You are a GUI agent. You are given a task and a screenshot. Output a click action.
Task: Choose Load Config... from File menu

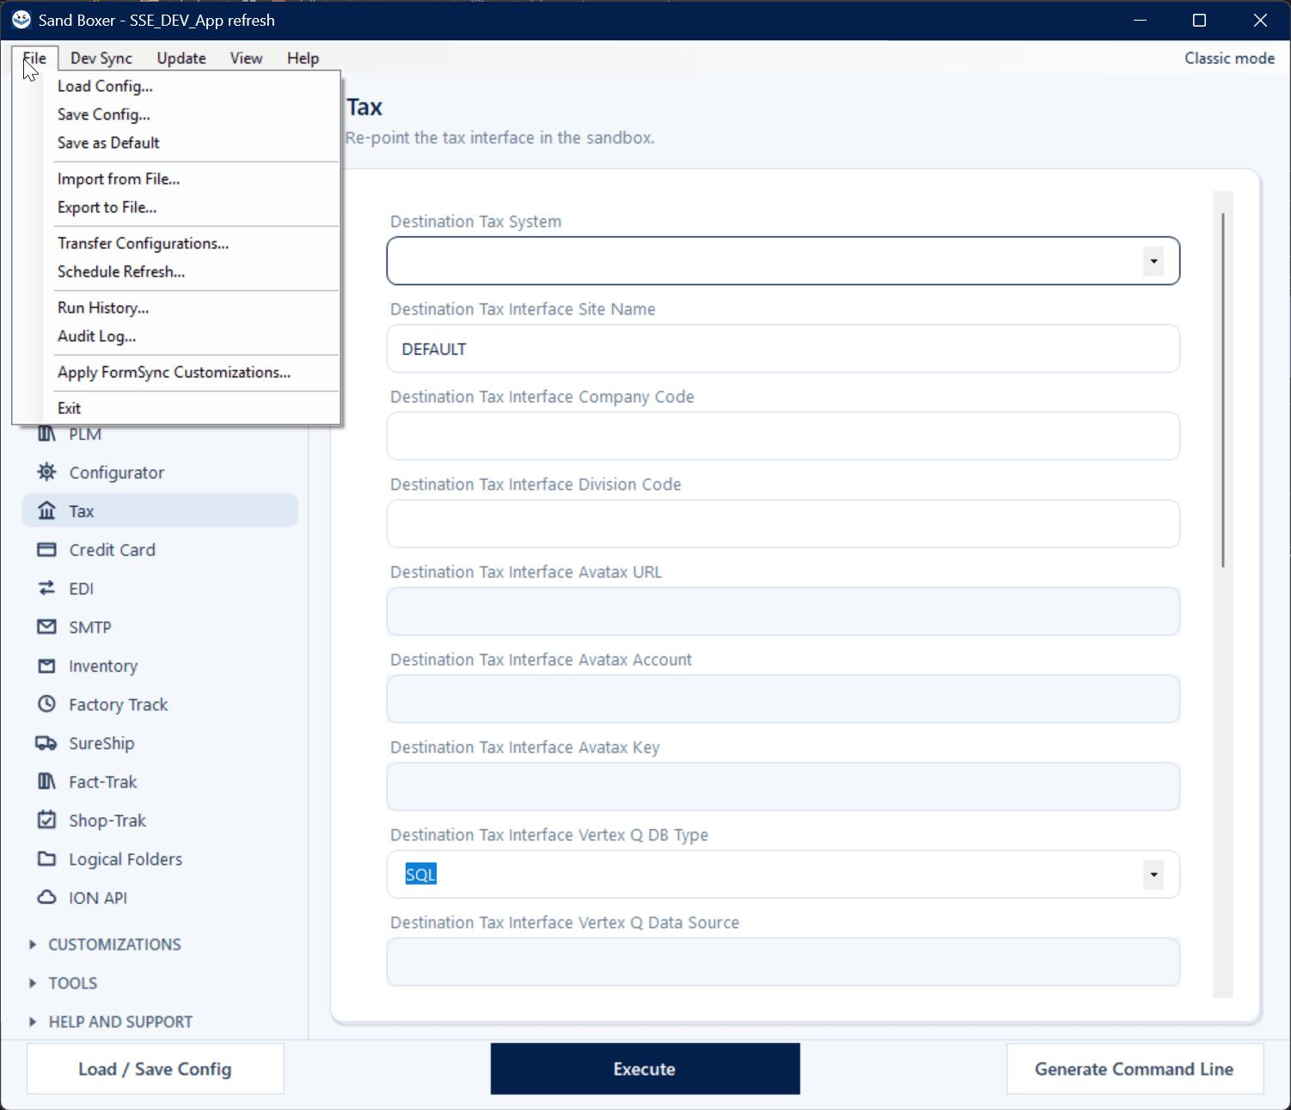pos(176,86)
